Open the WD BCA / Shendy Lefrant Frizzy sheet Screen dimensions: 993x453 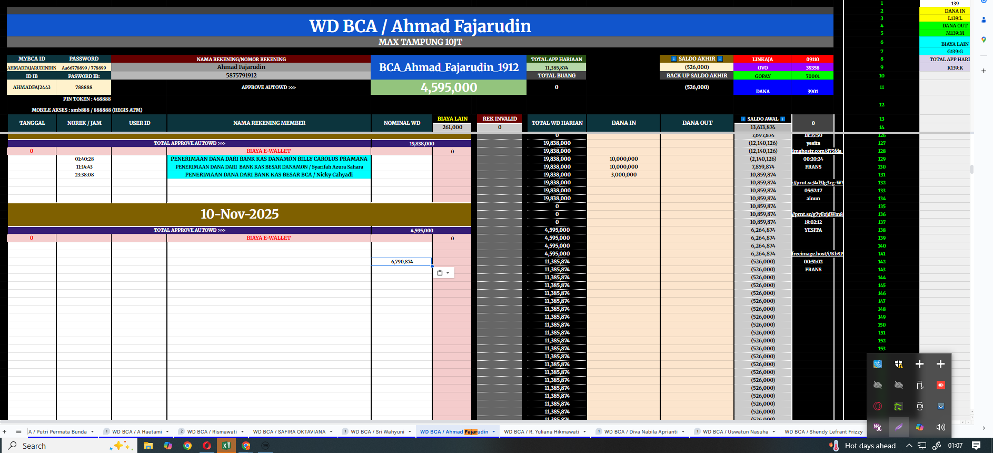(823, 431)
